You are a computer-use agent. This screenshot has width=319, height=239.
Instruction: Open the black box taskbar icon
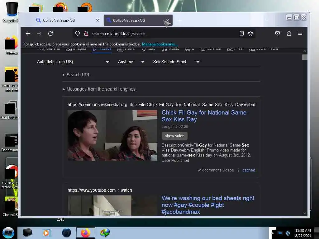click(x=27, y=233)
